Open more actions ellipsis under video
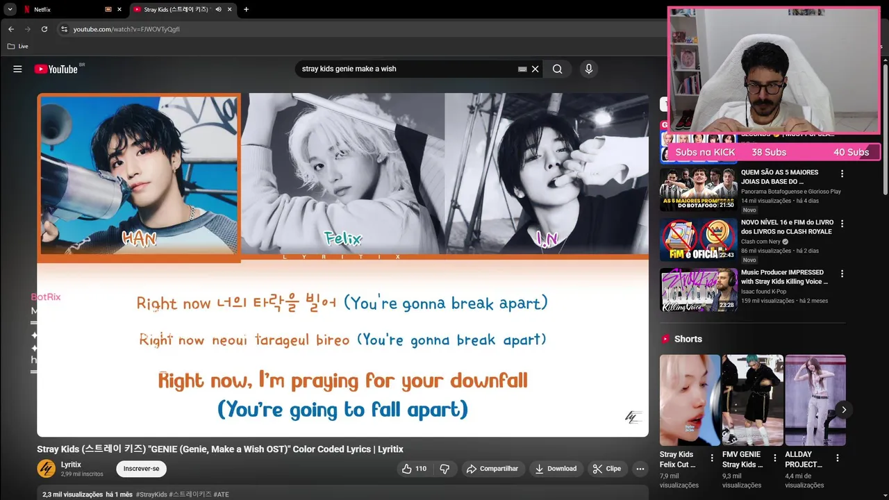This screenshot has height=500, width=889. [x=640, y=469]
